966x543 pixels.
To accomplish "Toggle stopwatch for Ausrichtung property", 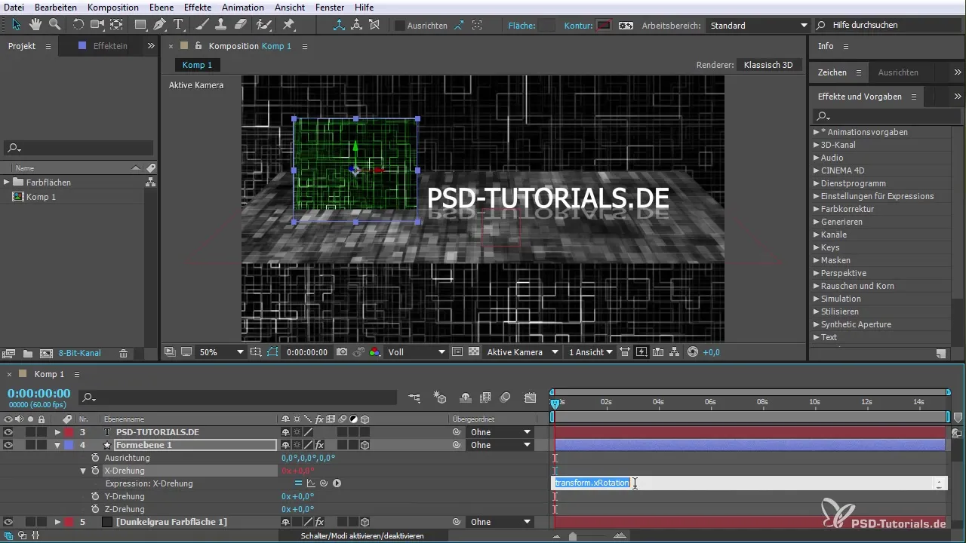I will 95,458.
